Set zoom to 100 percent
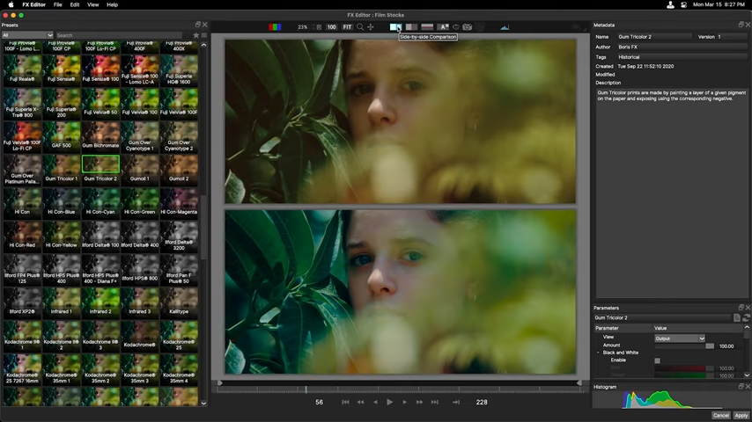Screen dimensions: 752x422 (x=331, y=27)
